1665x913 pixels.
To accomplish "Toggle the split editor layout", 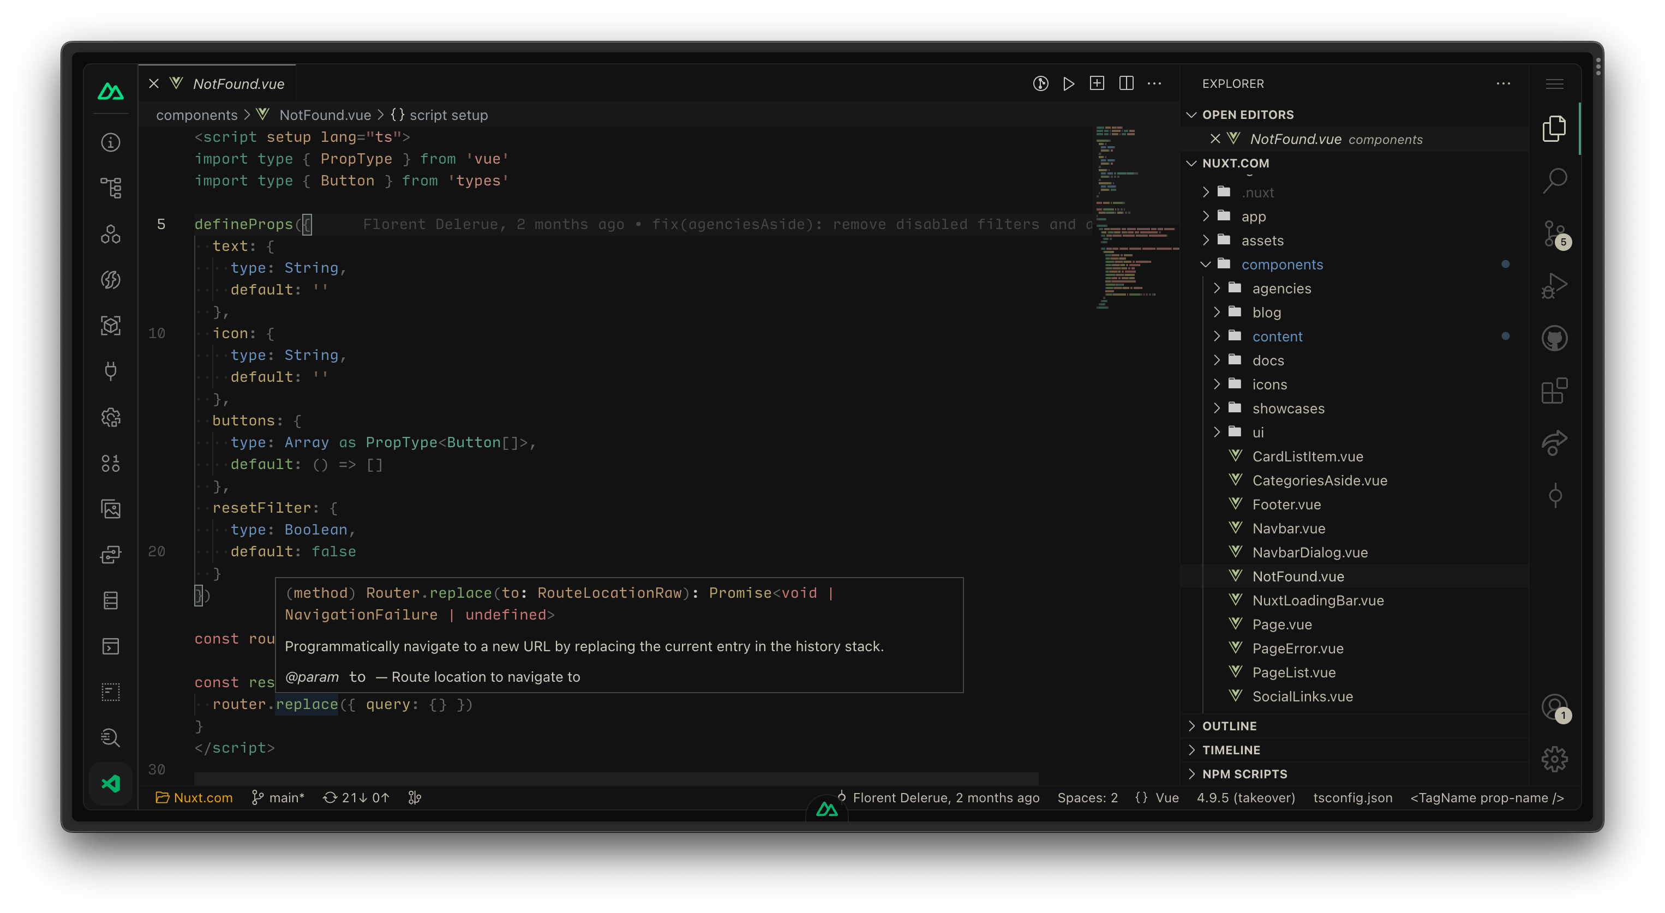I will click(x=1127, y=83).
